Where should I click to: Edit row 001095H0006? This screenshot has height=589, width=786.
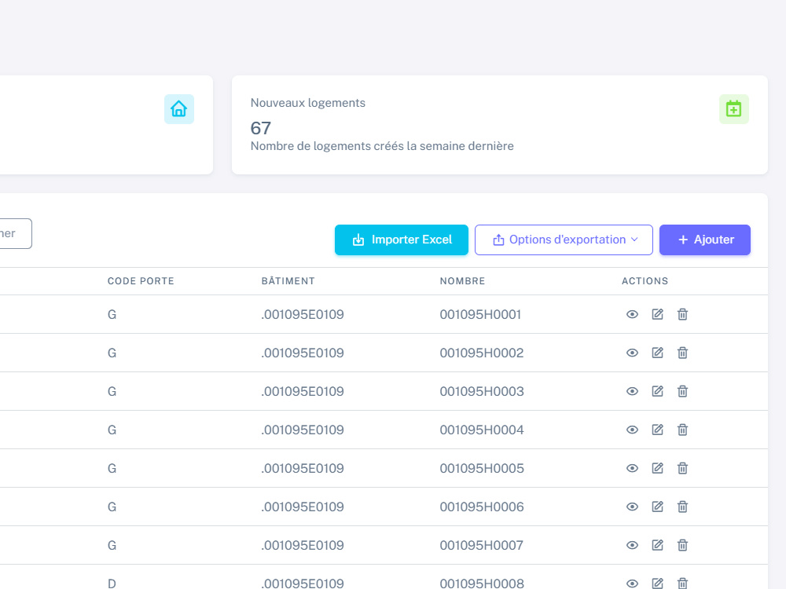[657, 507]
